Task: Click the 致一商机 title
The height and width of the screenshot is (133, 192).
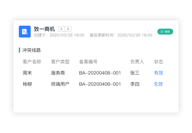Action: (x=44, y=29)
